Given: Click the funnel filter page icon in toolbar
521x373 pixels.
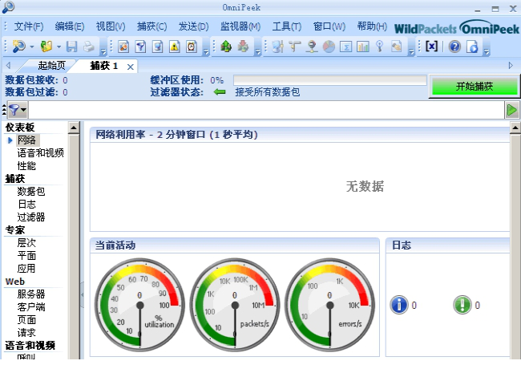Looking at the screenshot, I should [x=140, y=47].
